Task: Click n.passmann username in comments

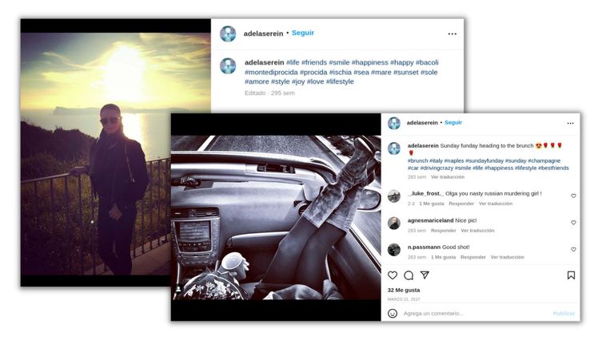Action: [424, 247]
